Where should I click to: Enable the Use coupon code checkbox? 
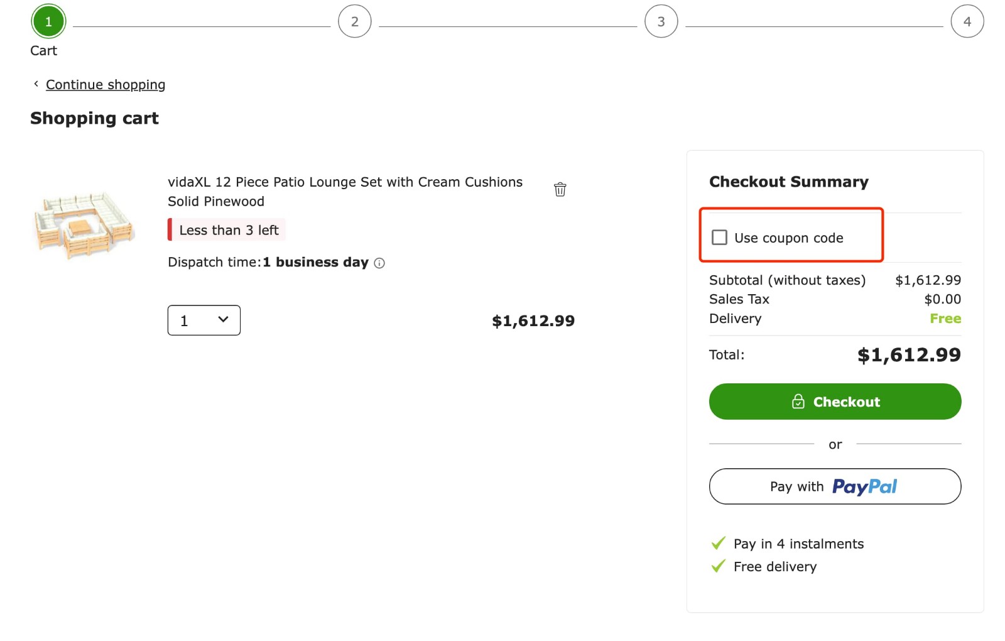pos(719,238)
